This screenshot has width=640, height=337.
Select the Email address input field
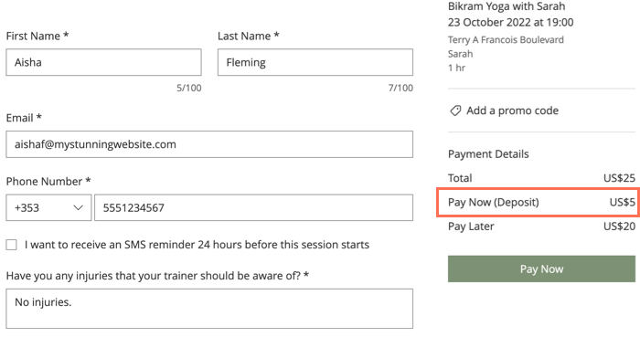209,144
